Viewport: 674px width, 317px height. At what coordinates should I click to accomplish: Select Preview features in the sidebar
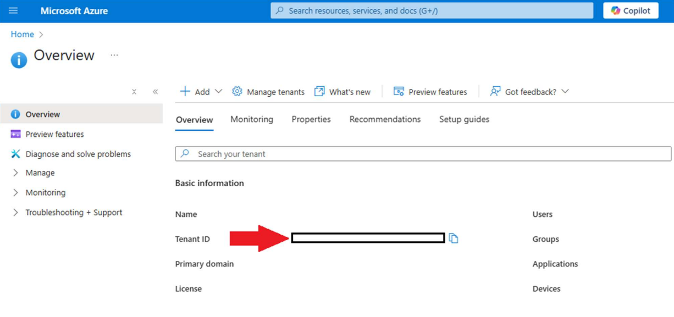(54, 134)
